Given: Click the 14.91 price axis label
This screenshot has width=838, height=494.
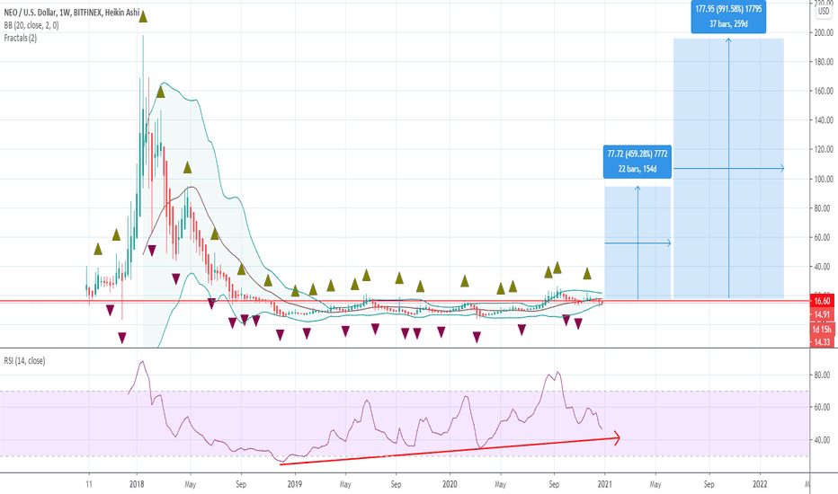Looking at the screenshot, I should click(822, 314).
